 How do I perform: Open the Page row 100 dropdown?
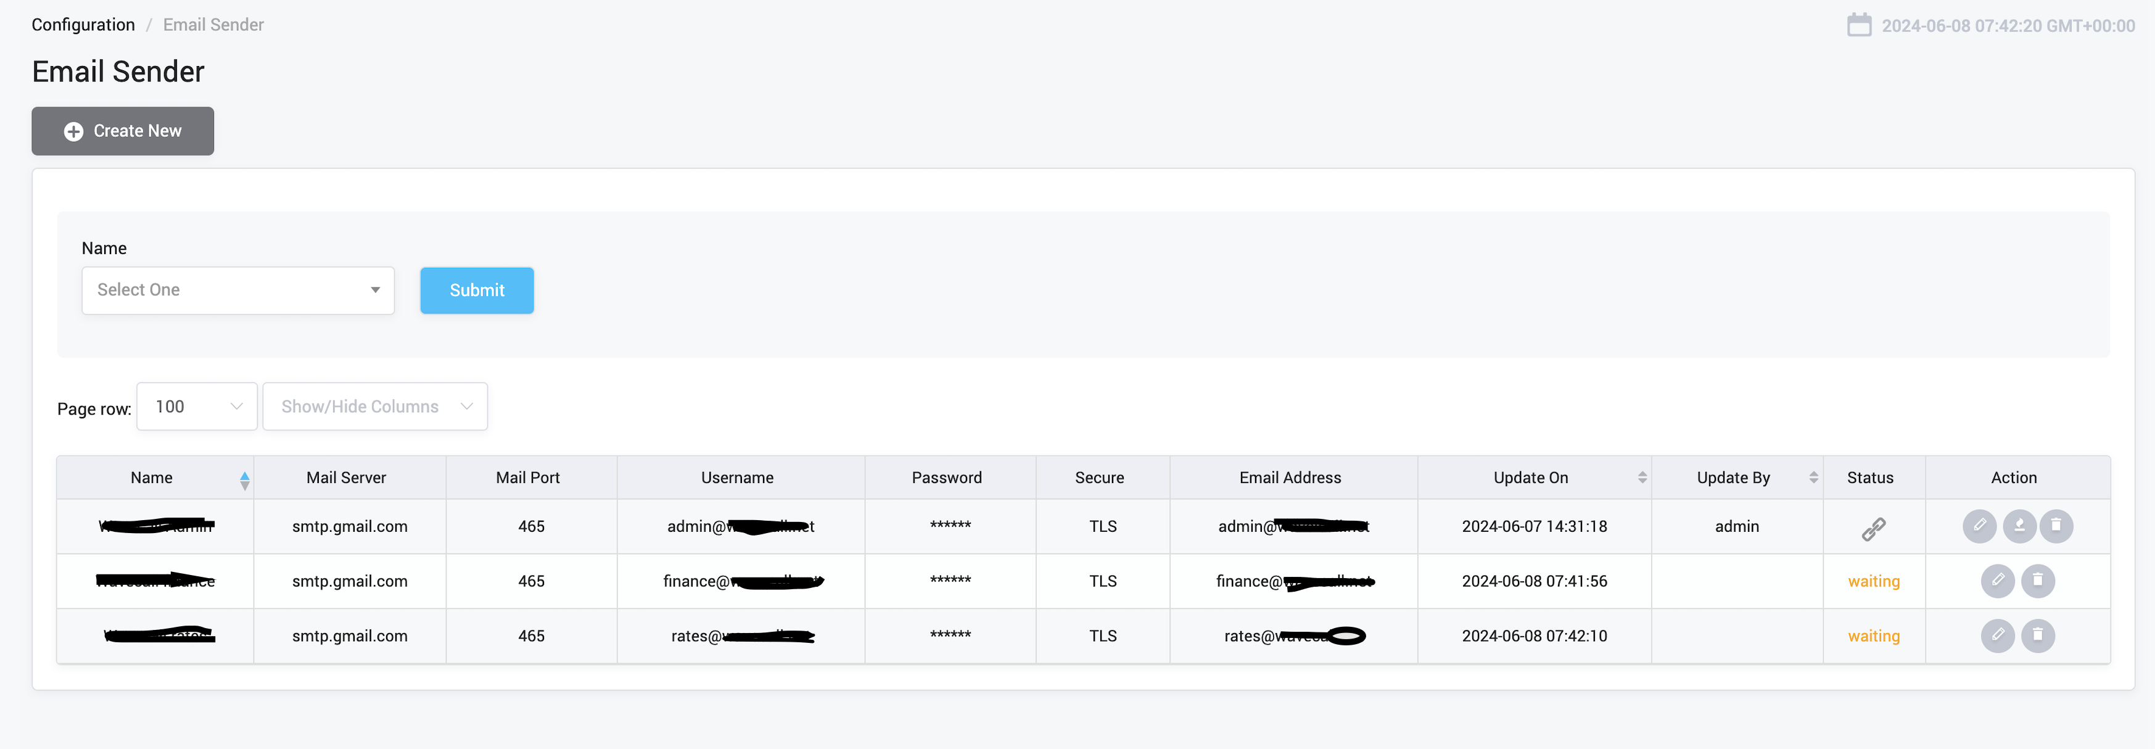[x=197, y=407]
